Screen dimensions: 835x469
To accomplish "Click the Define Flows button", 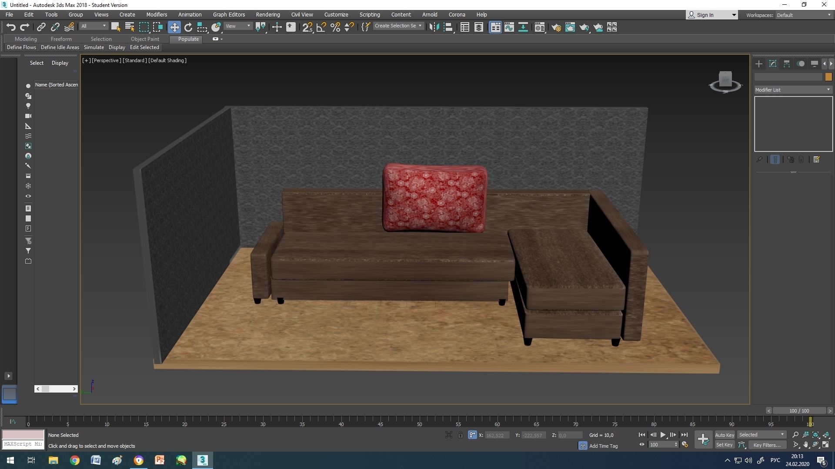I will (21, 47).
